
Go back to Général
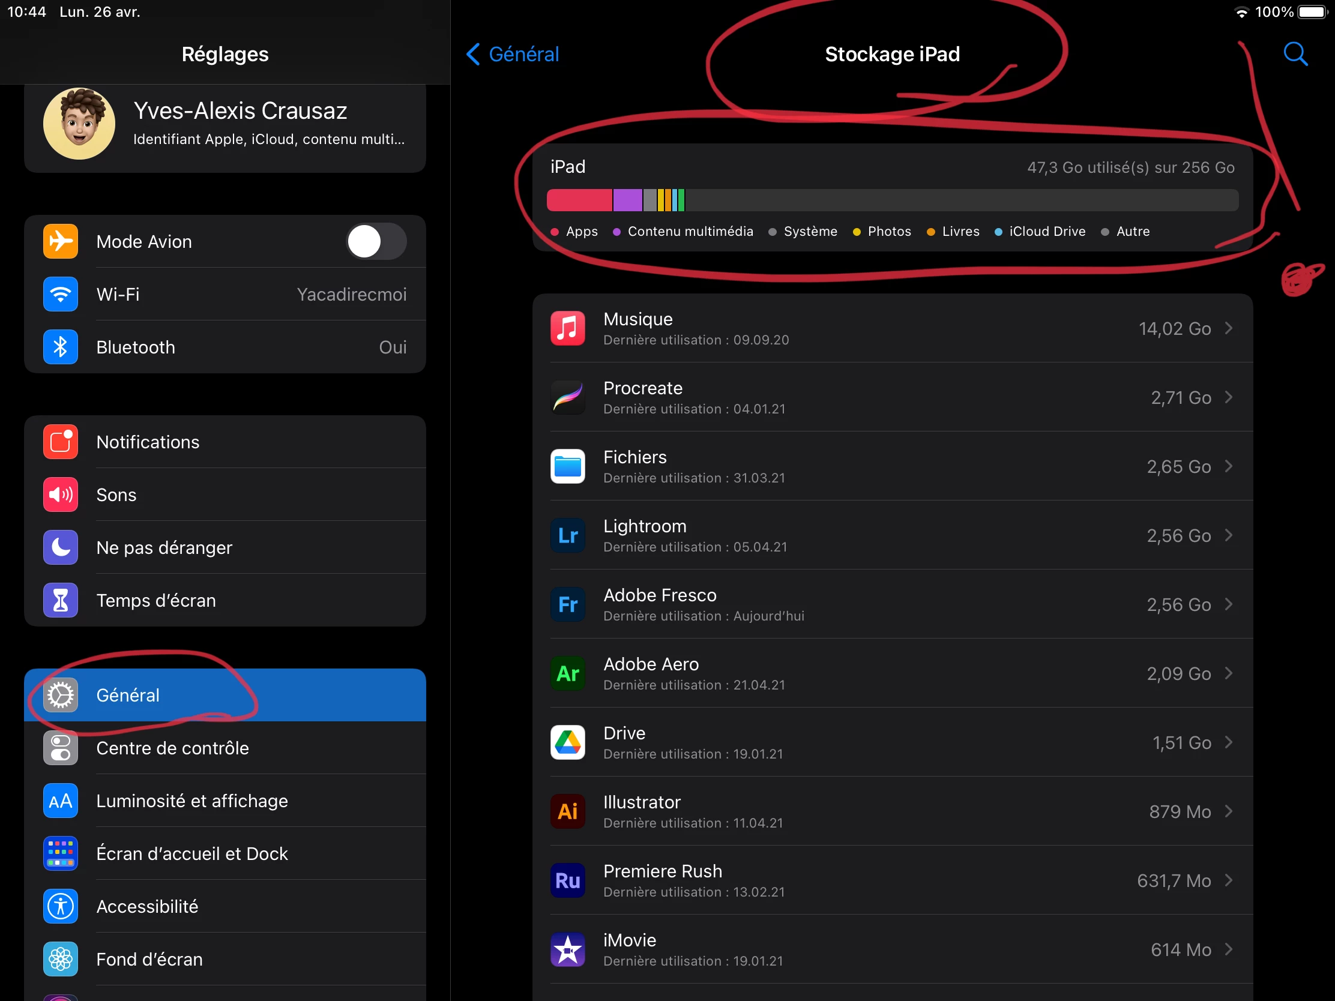[513, 54]
